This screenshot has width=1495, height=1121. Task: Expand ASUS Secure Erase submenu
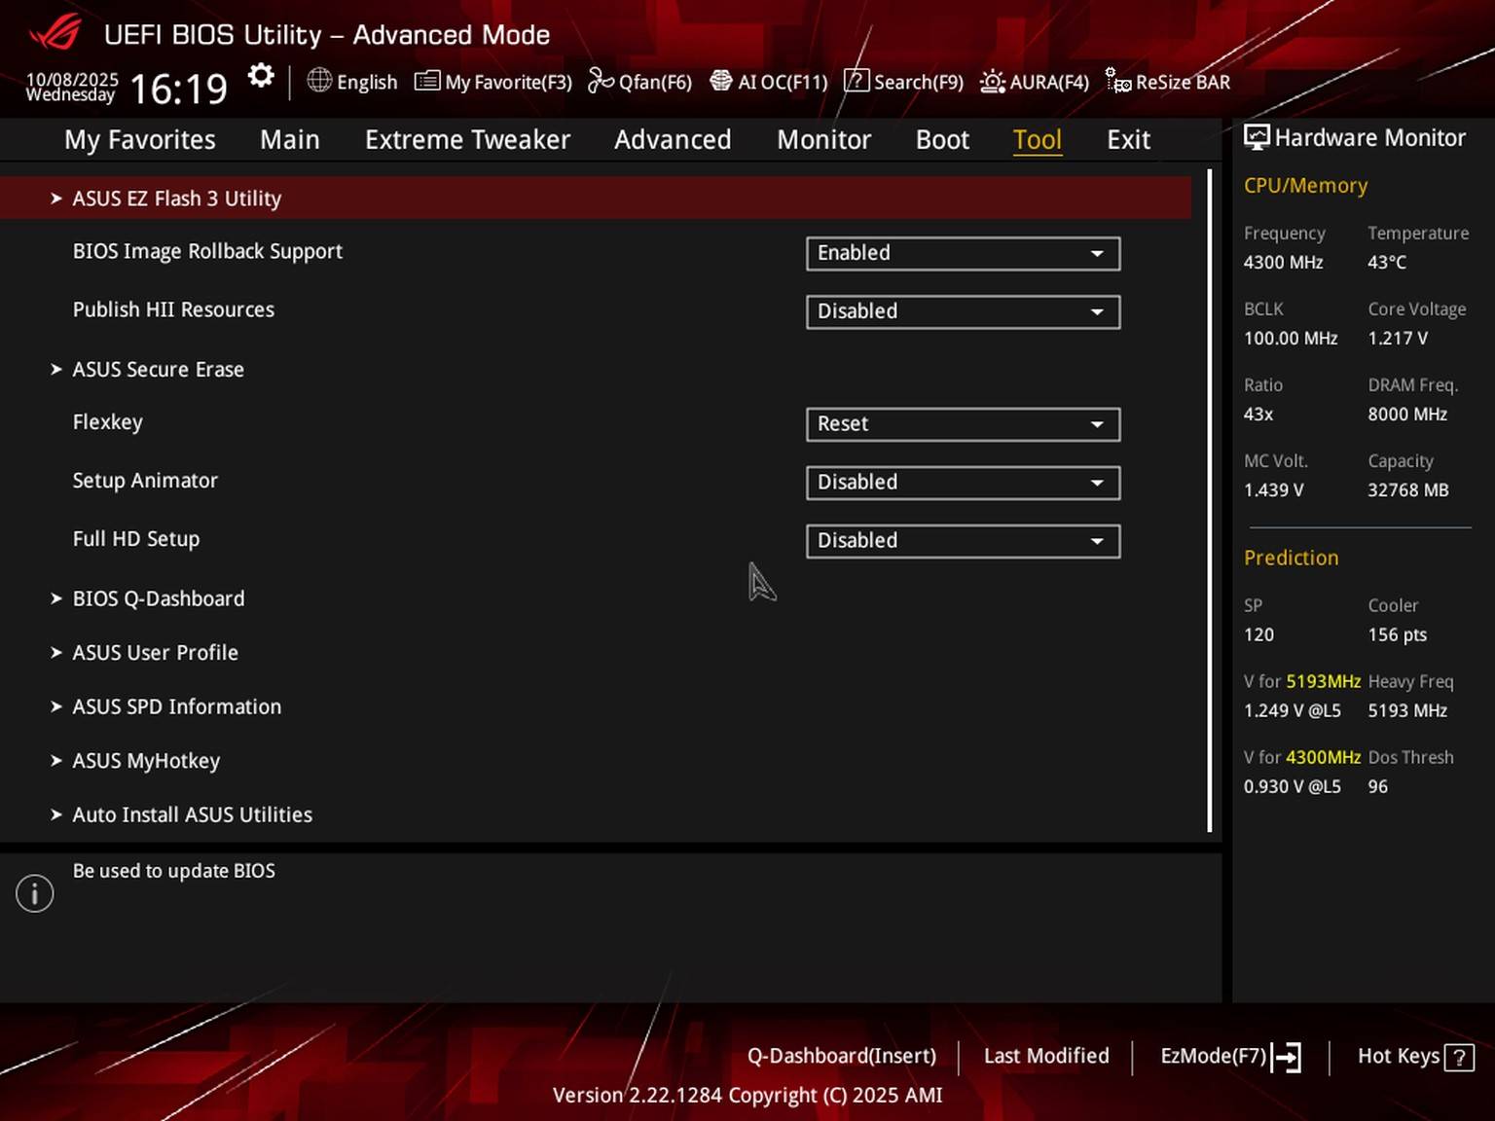click(158, 370)
